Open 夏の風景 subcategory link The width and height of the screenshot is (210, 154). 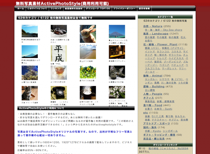[x=150, y=37]
